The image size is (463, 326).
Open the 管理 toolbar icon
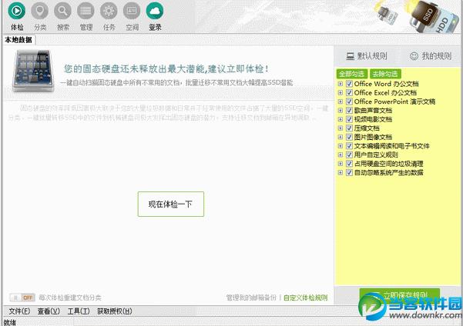(x=86, y=11)
